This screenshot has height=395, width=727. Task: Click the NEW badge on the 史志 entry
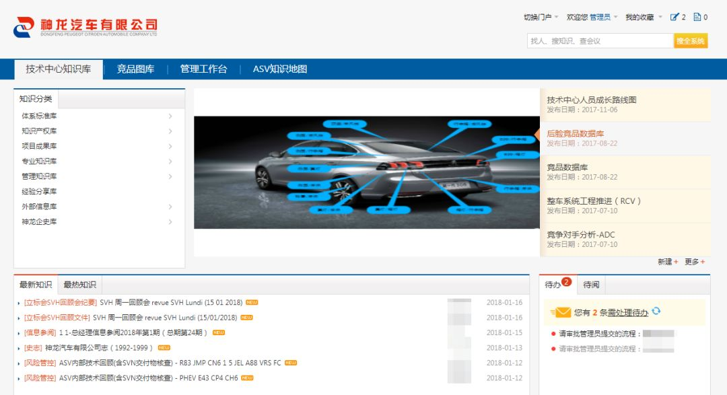pos(164,347)
